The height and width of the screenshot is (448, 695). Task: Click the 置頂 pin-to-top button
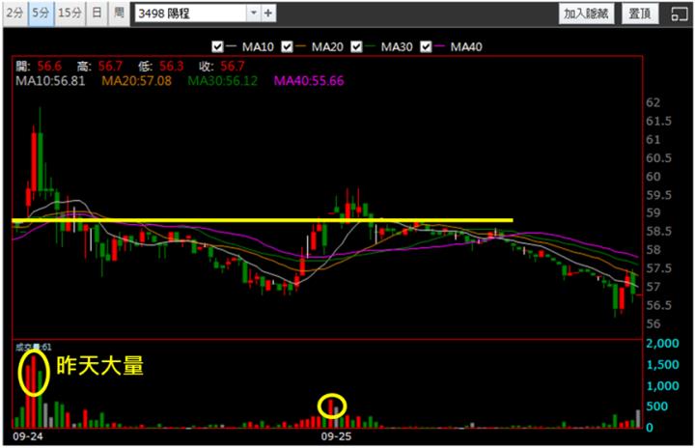click(638, 14)
